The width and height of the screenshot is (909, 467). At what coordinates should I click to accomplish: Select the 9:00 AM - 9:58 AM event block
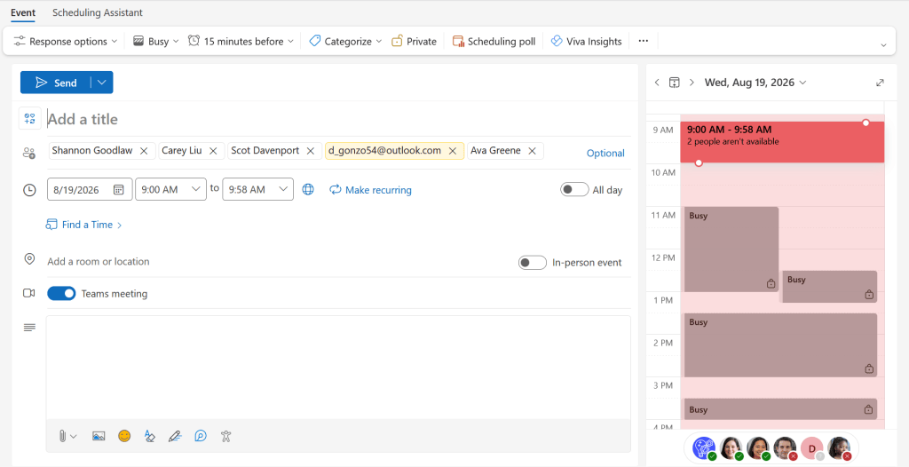tap(782, 142)
